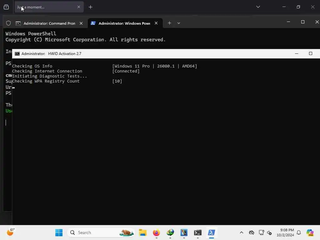Minimize the Windows Terminal window
Screen dimensions: 320x240
click(x=288, y=22)
